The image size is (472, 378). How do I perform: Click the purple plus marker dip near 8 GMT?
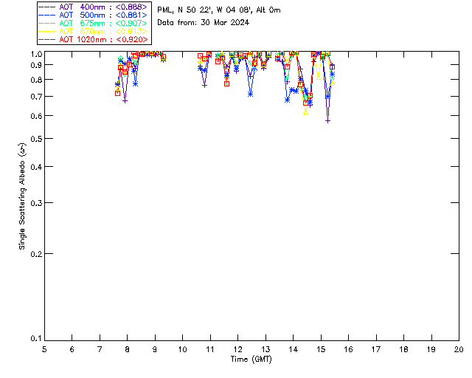click(x=125, y=100)
